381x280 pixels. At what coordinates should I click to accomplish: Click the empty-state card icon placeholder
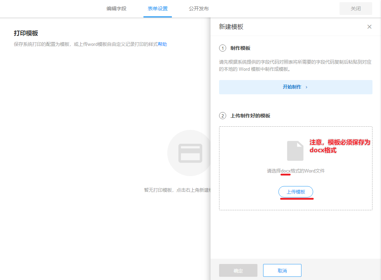click(x=190, y=153)
